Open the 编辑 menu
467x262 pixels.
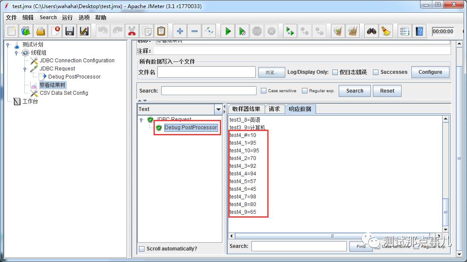click(28, 17)
